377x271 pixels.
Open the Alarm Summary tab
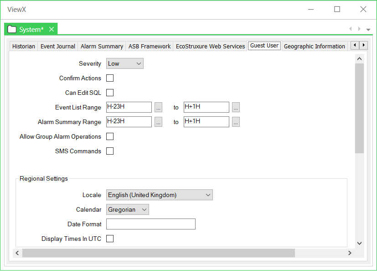coord(102,46)
